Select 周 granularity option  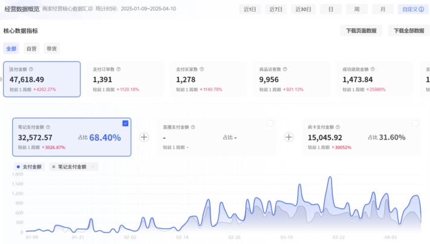[357, 9]
